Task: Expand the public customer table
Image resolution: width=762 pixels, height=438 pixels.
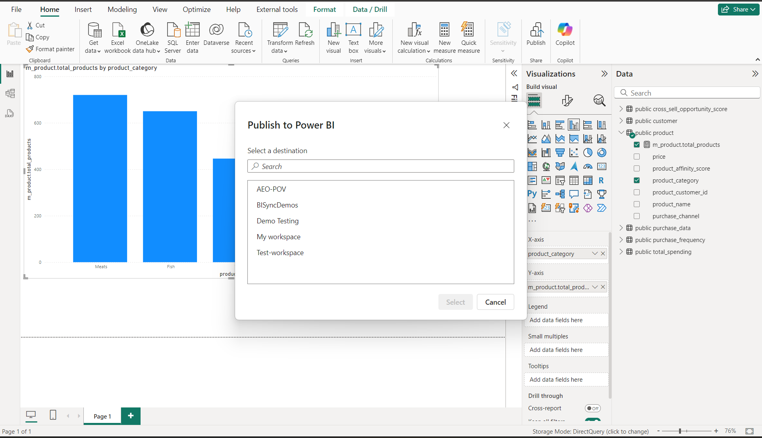Action: pyautogui.click(x=621, y=121)
